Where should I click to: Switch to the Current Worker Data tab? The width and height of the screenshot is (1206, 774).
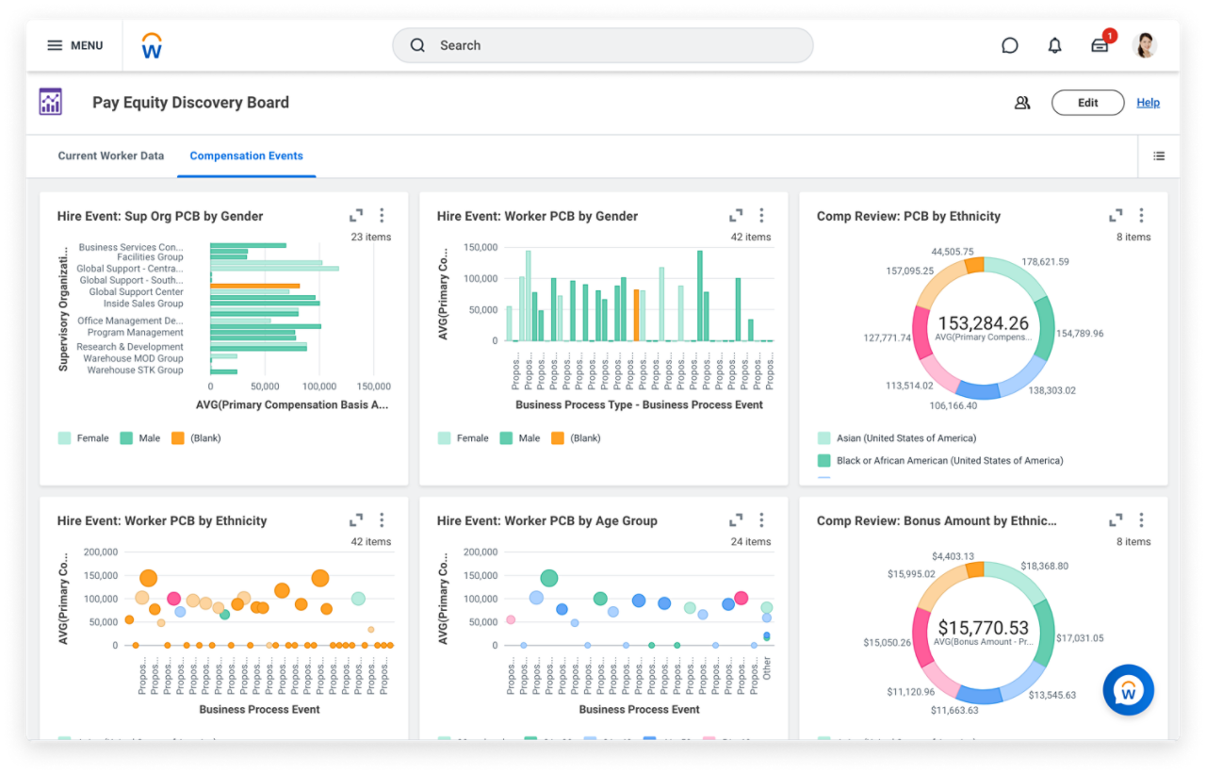point(111,156)
